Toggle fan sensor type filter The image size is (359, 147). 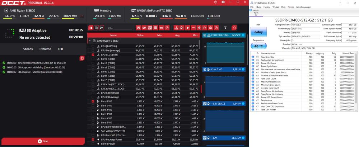point(199,28)
